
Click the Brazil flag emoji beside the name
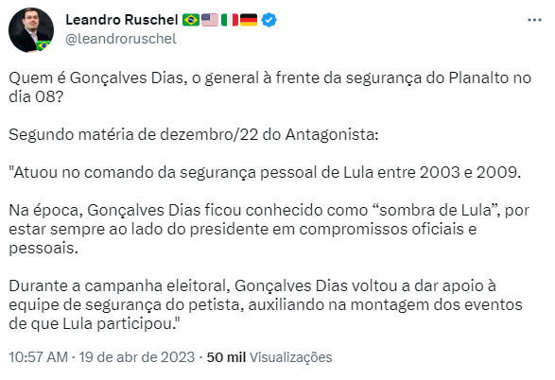191,20
